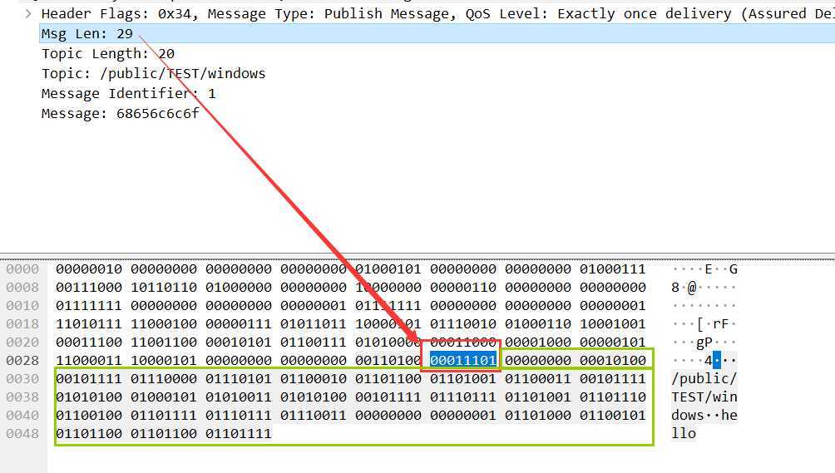
Task: Click byte 10110110 in row 0008
Action: coord(164,288)
